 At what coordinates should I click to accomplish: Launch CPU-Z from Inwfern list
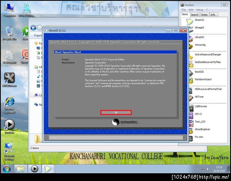pyautogui.click(x=198, y=114)
